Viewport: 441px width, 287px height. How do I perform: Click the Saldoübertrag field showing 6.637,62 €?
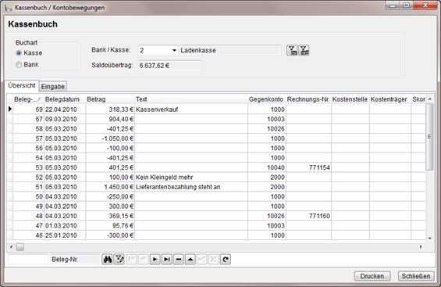point(169,66)
